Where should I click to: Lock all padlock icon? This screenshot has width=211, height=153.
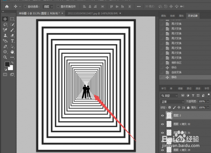(x=188, y=107)
